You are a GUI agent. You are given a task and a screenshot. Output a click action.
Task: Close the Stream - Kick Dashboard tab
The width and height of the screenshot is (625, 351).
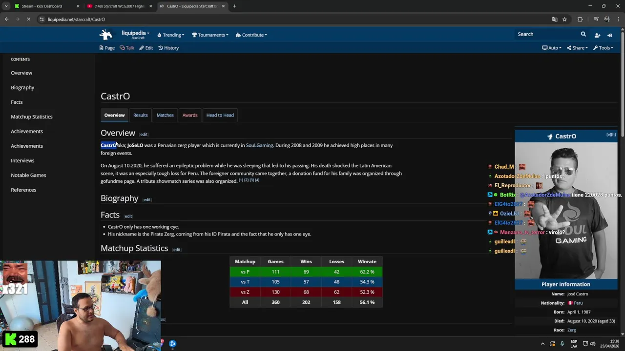click(78, 6)
